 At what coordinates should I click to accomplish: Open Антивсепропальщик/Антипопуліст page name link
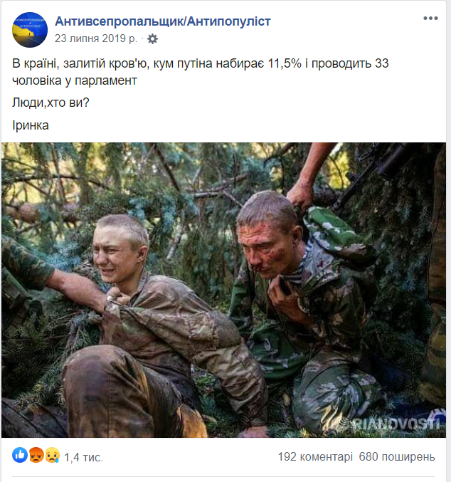162,21
